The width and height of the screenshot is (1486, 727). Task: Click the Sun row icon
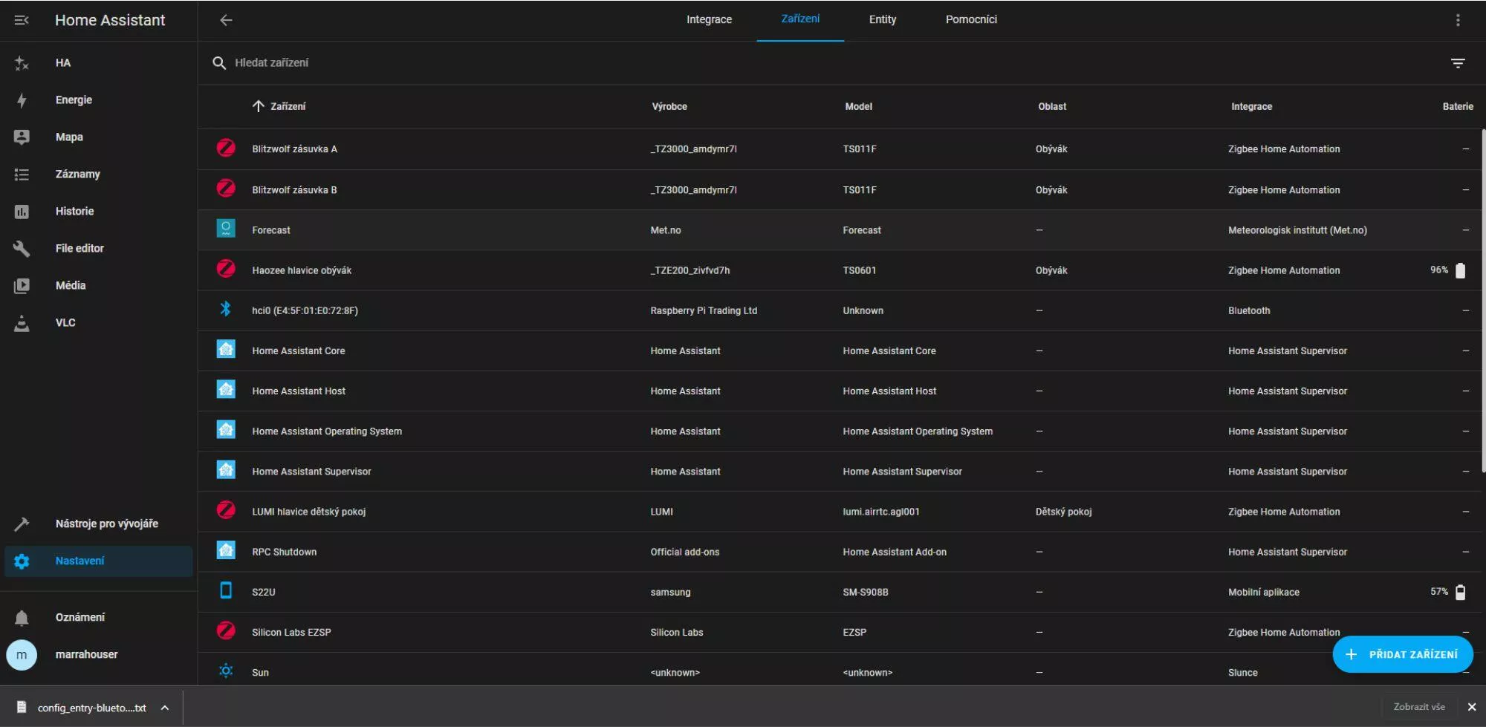tap(226, 671)
